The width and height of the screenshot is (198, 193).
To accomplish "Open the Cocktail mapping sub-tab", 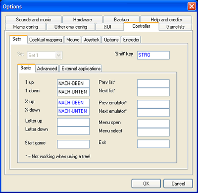I will coord(46,40).
